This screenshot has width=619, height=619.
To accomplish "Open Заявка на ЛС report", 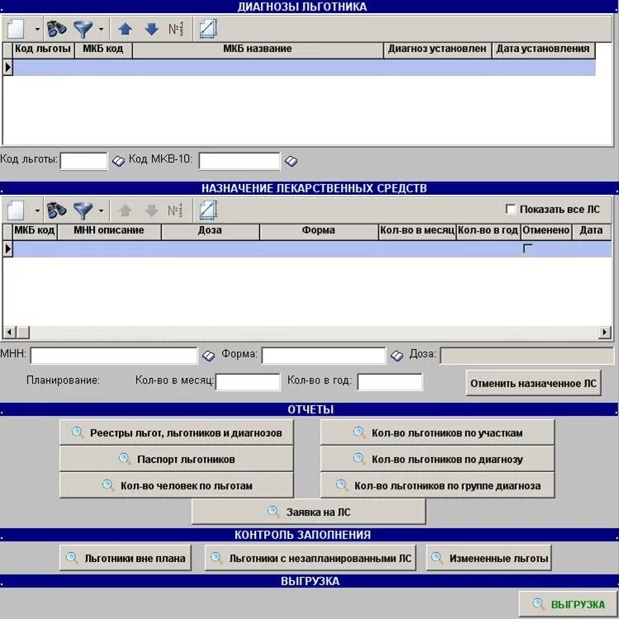I will click(309, 512).
